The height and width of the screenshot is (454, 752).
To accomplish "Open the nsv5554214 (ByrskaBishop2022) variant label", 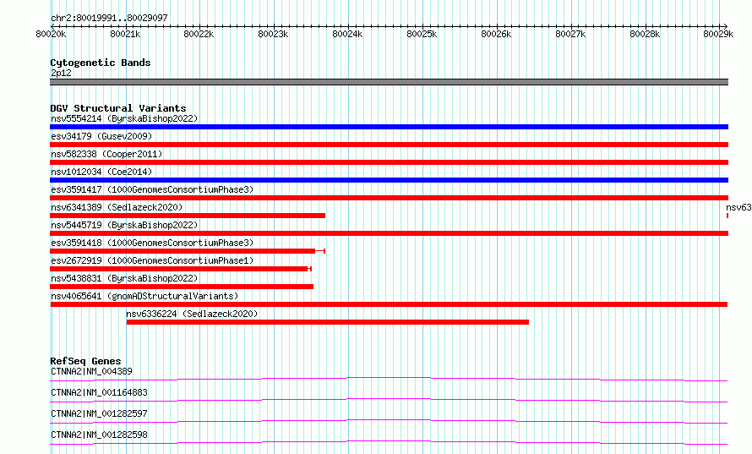I will tap(124, 118).
